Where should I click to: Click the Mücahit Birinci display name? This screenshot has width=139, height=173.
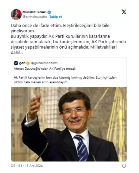tap(35, 12)
